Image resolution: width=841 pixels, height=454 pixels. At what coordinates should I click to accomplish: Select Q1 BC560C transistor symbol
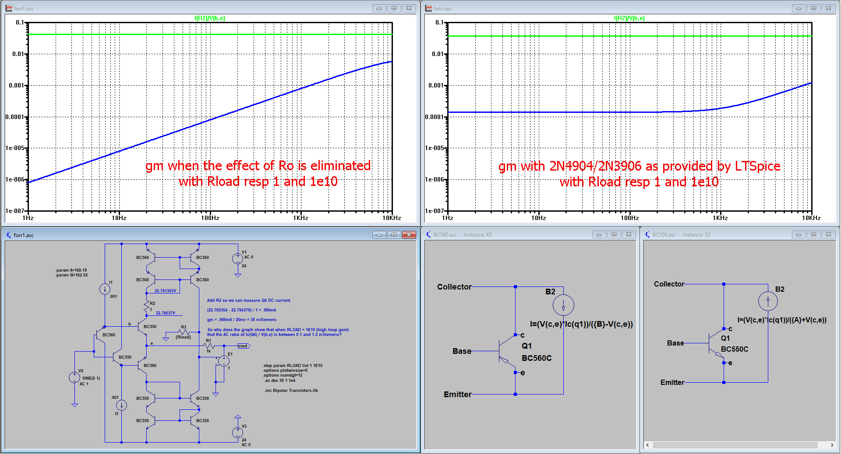tap(508, 353)
